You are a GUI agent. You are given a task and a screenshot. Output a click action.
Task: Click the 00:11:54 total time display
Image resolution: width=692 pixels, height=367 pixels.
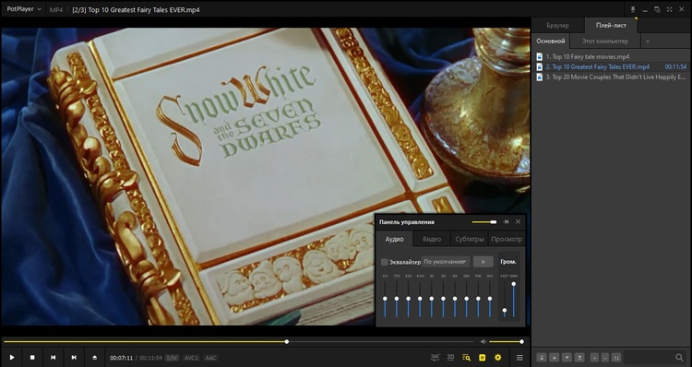click(x=150, y=358)
